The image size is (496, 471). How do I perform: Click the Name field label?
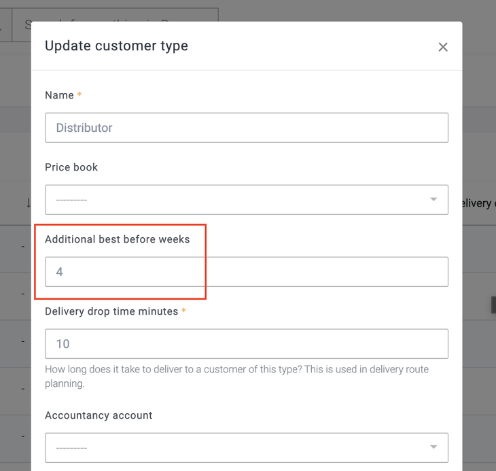[59, 95]
